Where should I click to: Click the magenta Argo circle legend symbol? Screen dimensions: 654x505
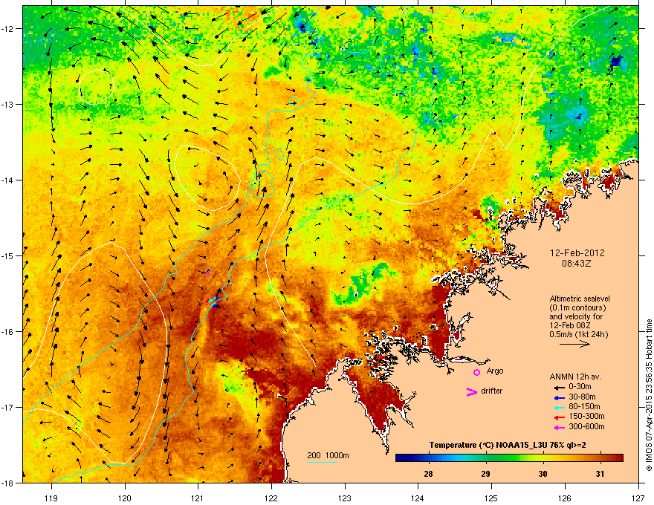click(476, 372)
